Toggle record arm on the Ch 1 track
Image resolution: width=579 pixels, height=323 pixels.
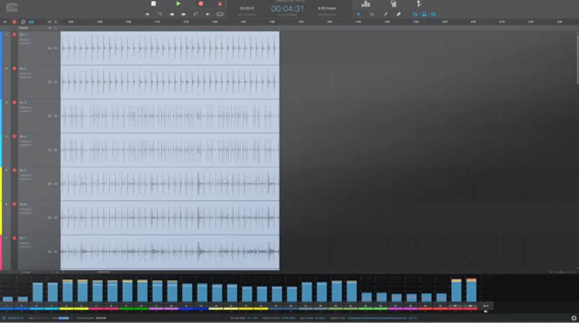click(14, 35)
